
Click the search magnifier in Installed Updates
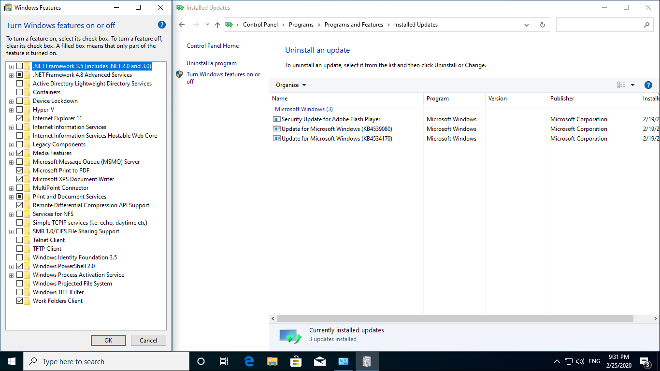(646, 25)
